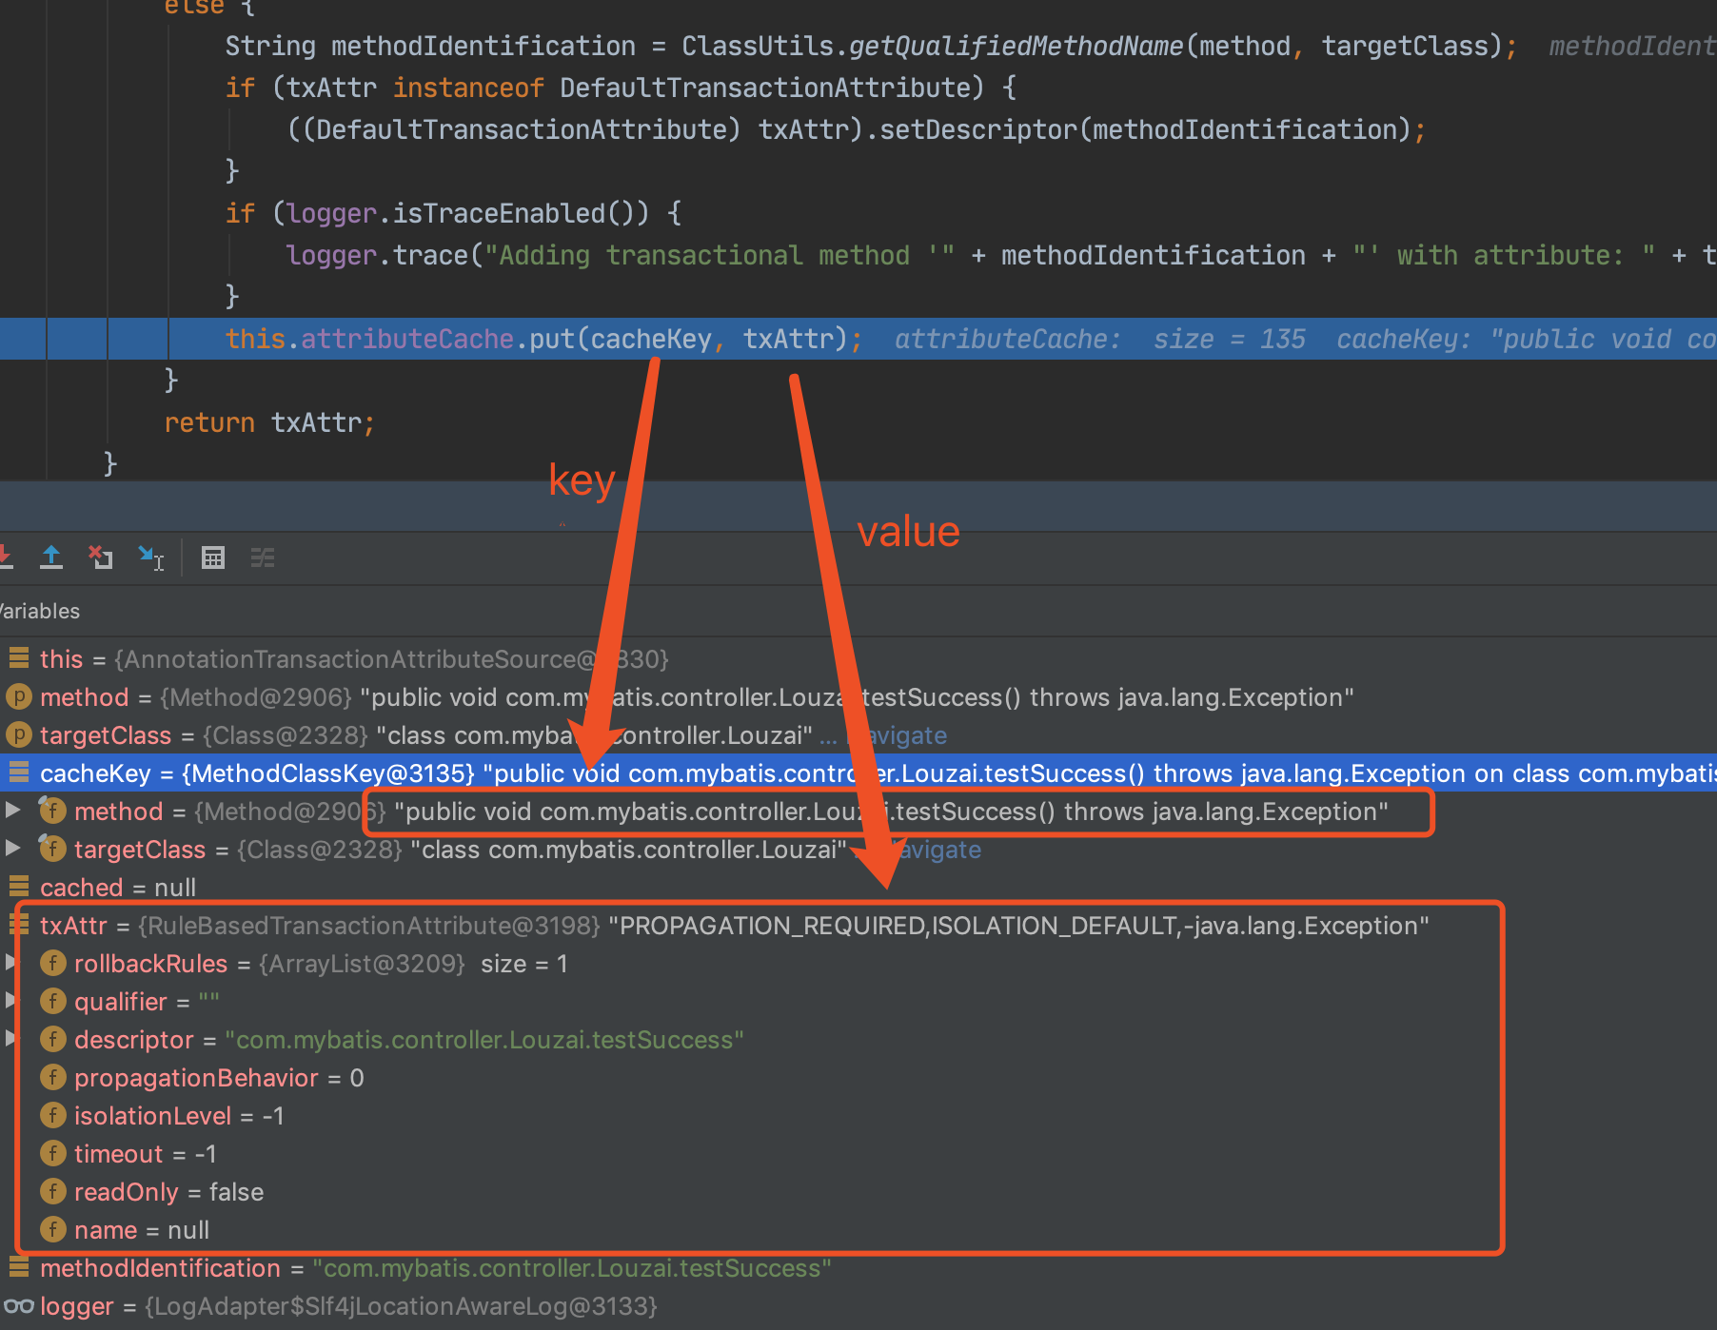1717x1330 pixels.
Task: Click the field icon of nested targetClass row
Action: 52,849
